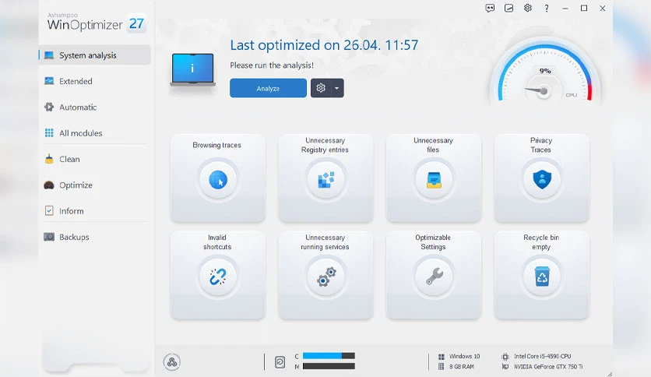Select System analysis in sidebar
The height and width of the screenshot is (377, 651).
pyautogui.click(x=95, y=55)
